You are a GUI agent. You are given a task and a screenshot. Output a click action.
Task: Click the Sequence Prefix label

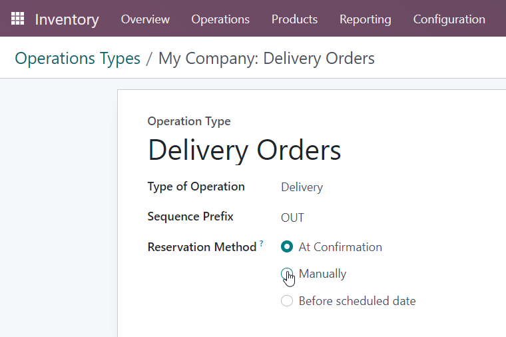coord(190,216)
